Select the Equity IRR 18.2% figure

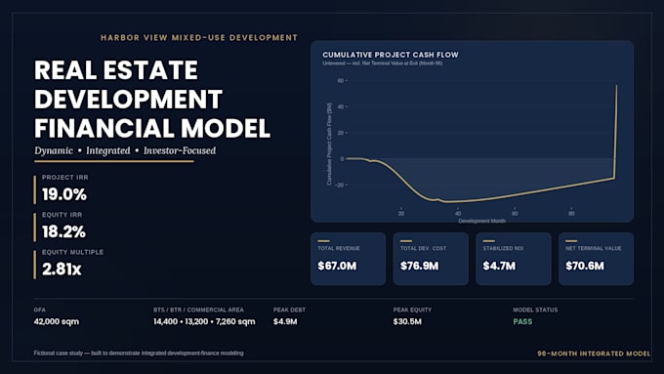63,231
